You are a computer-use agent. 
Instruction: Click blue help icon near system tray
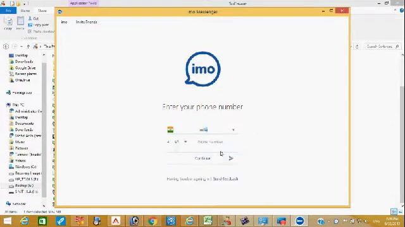(x=321, y=221)
